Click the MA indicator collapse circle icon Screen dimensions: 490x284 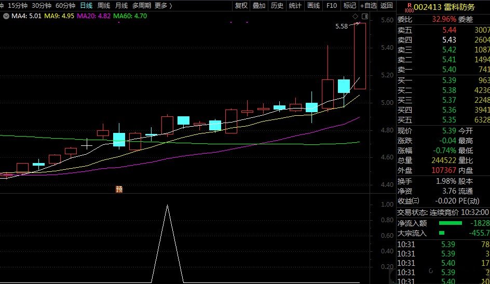click(x=6, y=16)
